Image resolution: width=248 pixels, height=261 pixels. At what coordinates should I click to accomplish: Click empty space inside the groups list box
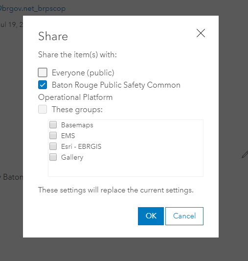[126, 168]
